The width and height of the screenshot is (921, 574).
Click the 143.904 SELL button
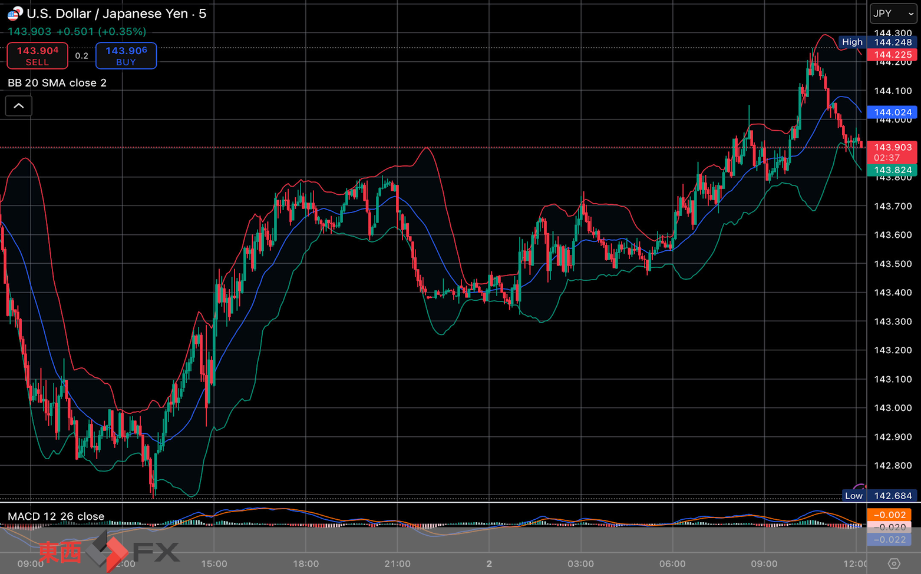[x=37, y=56]
